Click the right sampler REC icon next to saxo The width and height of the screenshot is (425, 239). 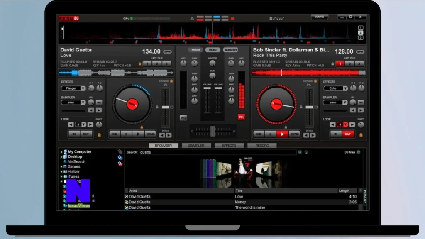click(361, 102)
